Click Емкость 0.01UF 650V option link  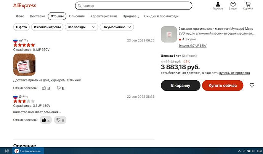192,46
